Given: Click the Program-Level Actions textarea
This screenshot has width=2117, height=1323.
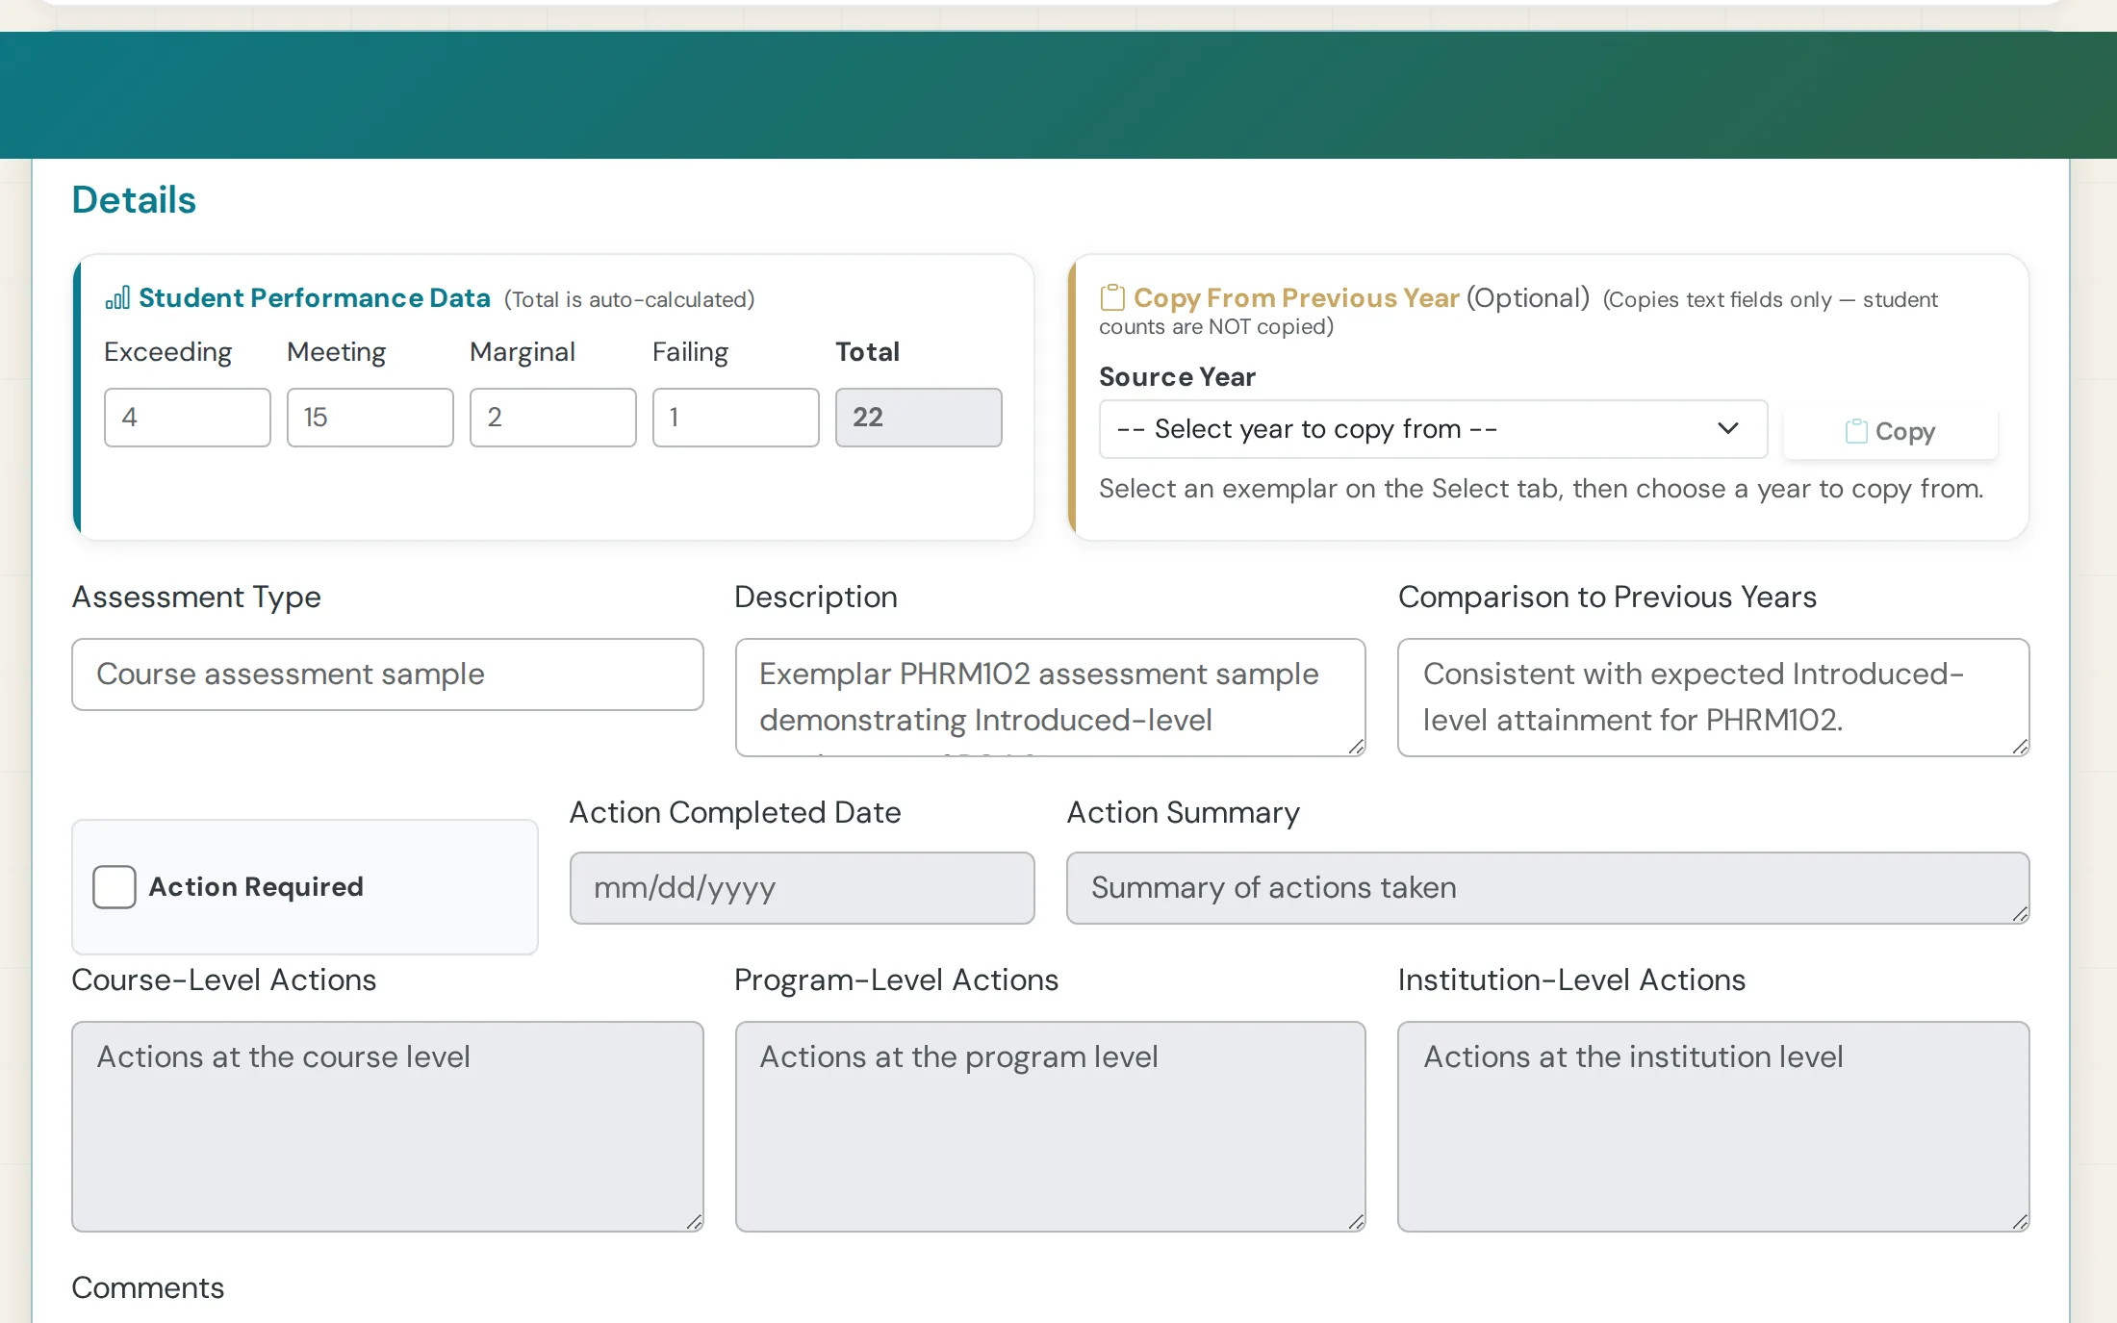Looking at the screenshot, I should 1051,1127.
